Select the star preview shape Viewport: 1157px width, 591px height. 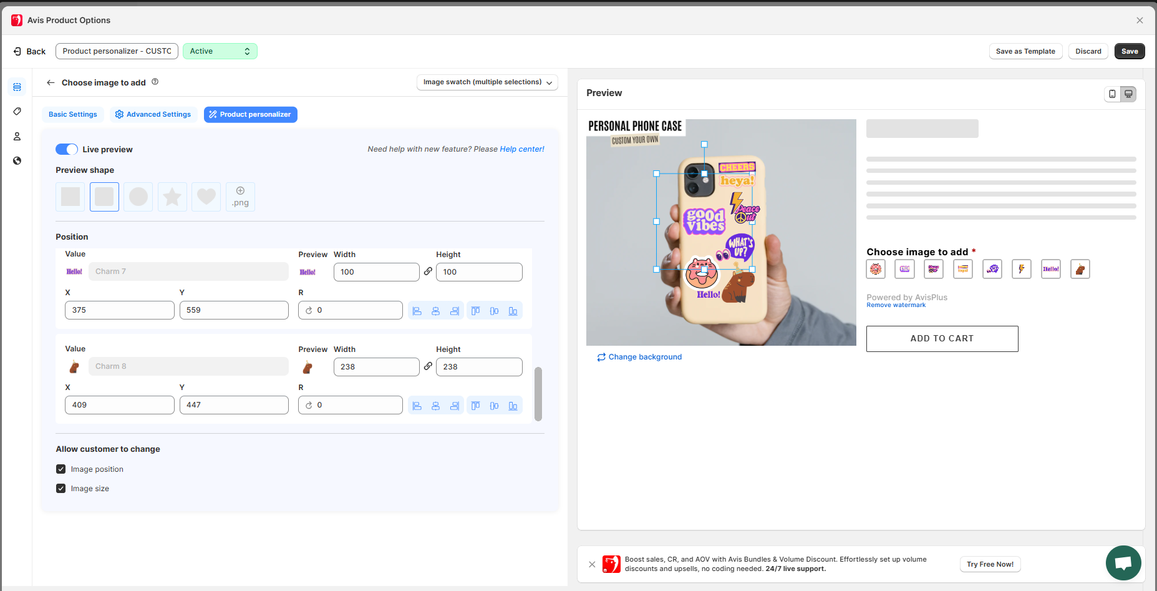point(172,197)
